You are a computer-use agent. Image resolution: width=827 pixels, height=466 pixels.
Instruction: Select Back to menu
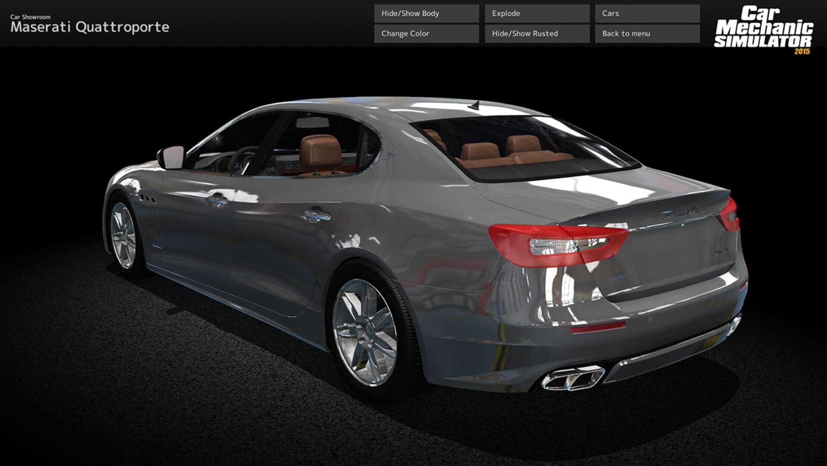(646, 33)
